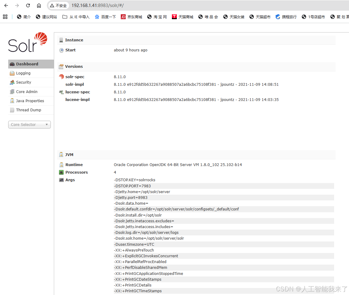Open the Security menu item
349x295 pixels.
(x=31, y=82)
